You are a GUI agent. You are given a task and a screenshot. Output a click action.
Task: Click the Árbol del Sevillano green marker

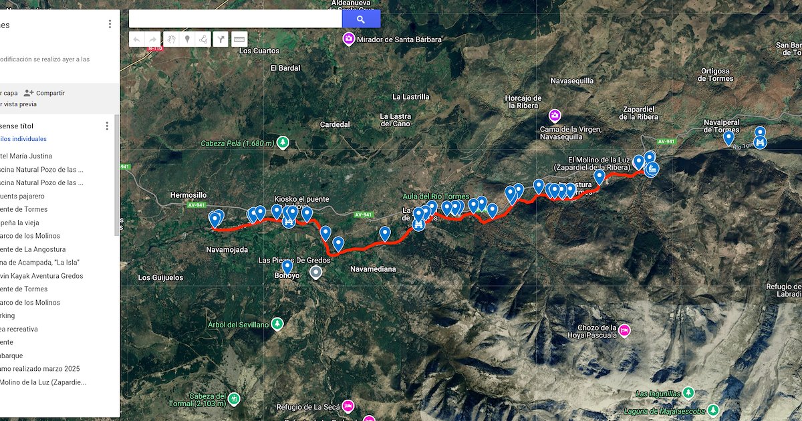276,324
